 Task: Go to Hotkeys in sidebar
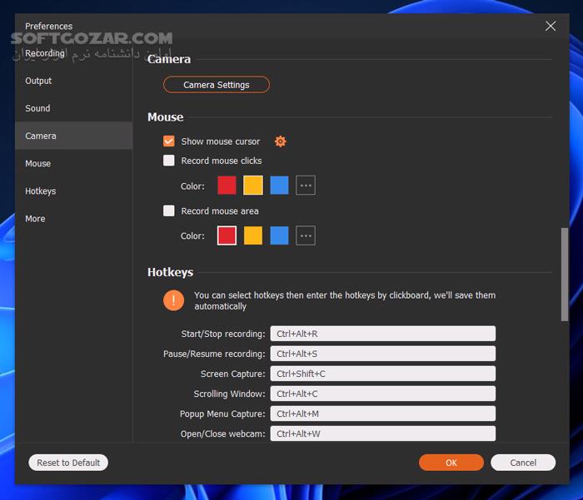coord(41,191)
